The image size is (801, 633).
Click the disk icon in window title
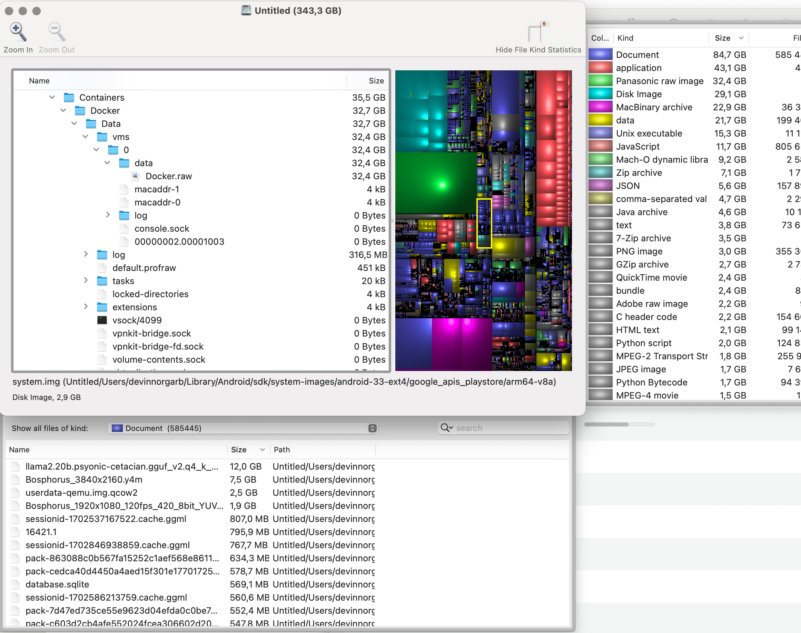[x=246, y=10]
